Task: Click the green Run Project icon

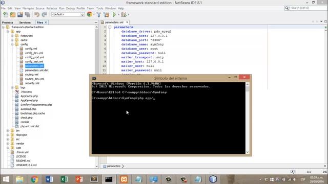Action: [114, 14]
